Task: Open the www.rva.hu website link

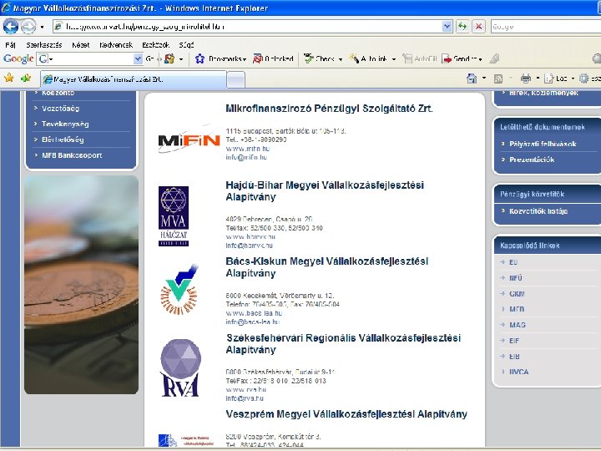Action: tap(245, 390)
